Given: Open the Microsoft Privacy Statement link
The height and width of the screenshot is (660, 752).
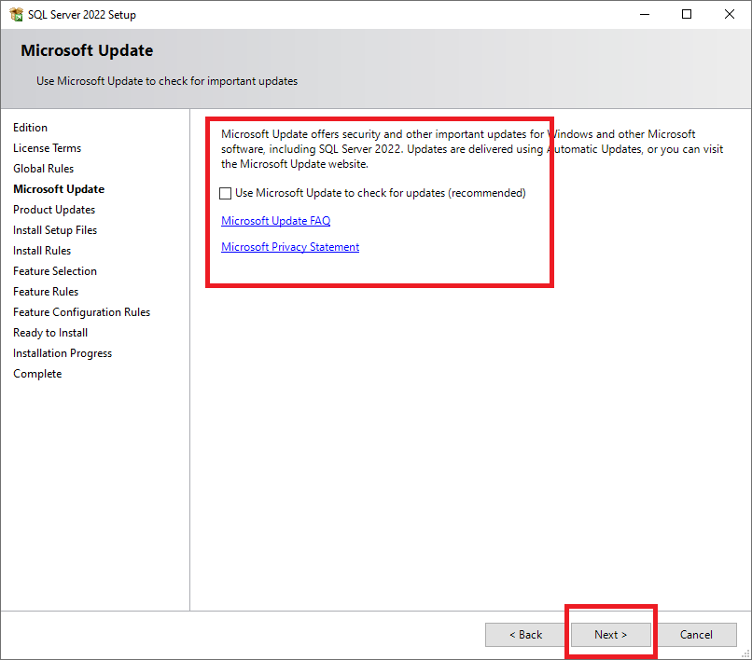Looking at the screenshot, I should point(289,247).
